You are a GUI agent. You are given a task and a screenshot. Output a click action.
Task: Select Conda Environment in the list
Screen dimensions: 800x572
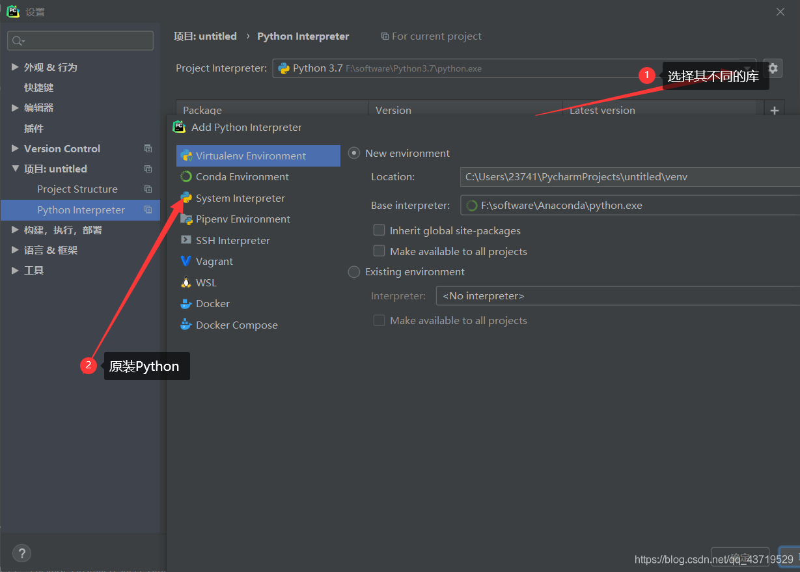258,176
